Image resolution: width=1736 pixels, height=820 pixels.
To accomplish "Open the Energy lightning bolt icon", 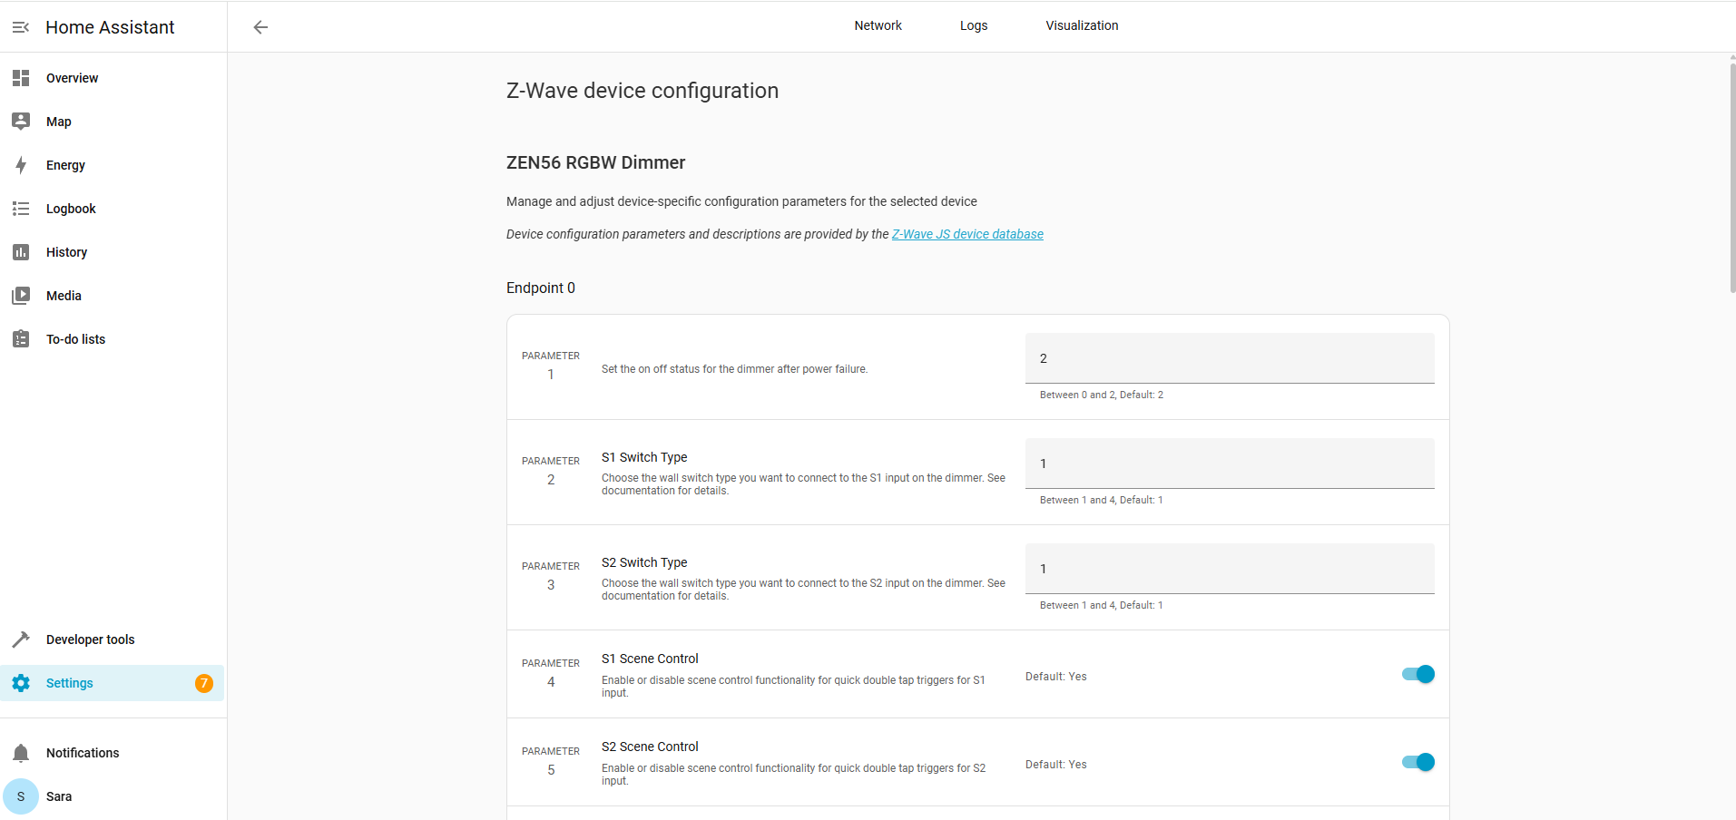I will [21, 165].
